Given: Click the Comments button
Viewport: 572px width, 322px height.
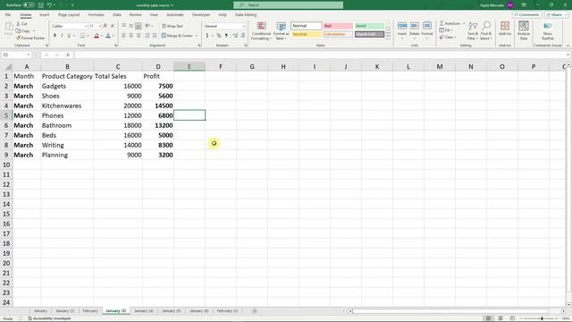Looking at the screenshot, I should click(526, 14).
